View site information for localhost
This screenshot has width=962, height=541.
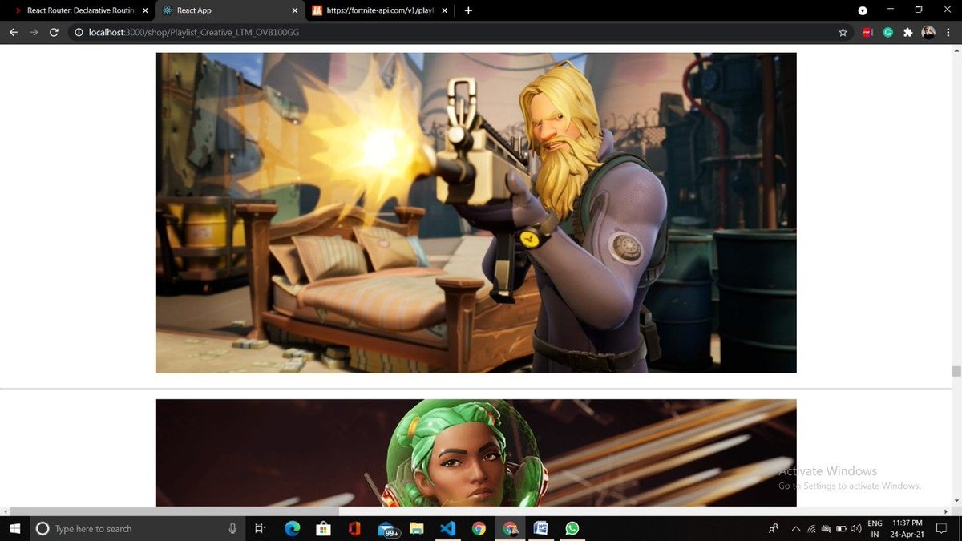[79, 33]
